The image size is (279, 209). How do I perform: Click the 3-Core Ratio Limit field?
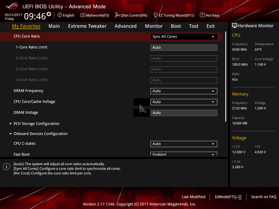coord(184,69)
